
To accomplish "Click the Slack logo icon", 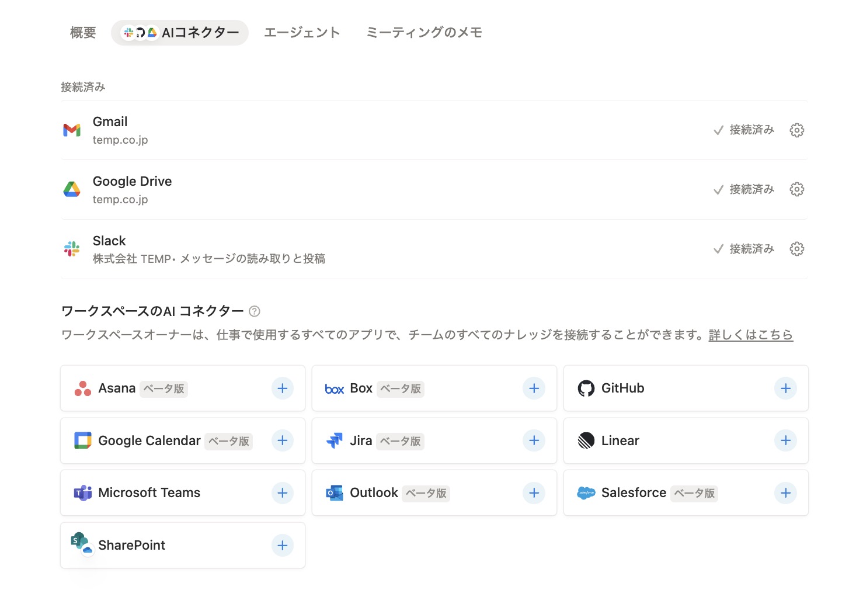I will tap(72, 249).
